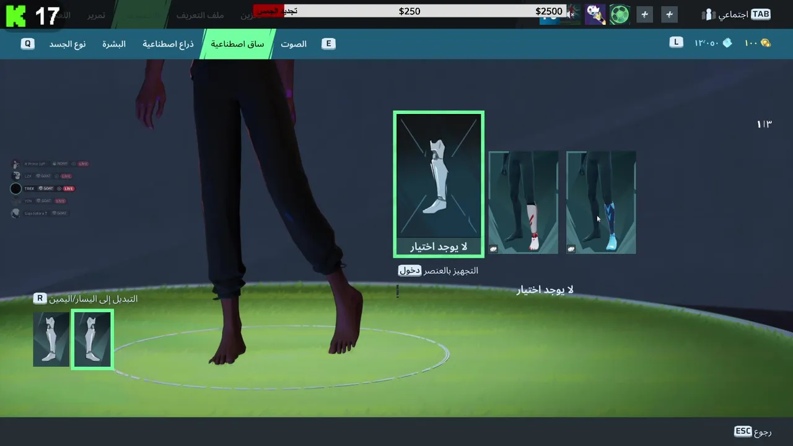The image size is (793, 446).
Task: Switch to the ذراع اصطناعية tab
Action: [x=168, y=44]
